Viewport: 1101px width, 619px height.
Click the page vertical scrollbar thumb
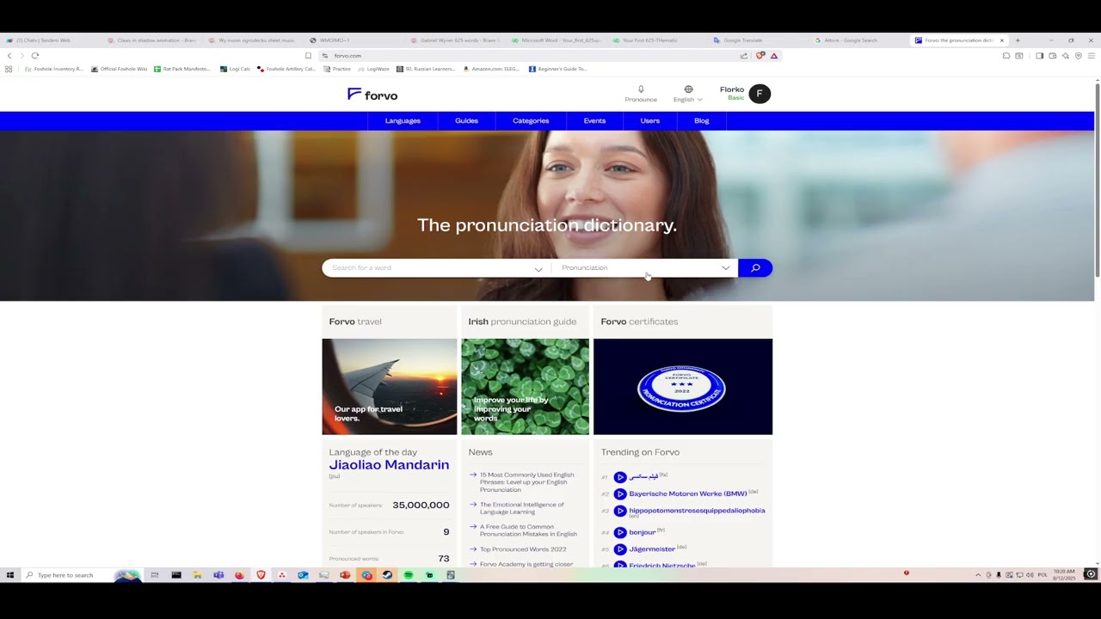click(1098, 181)
